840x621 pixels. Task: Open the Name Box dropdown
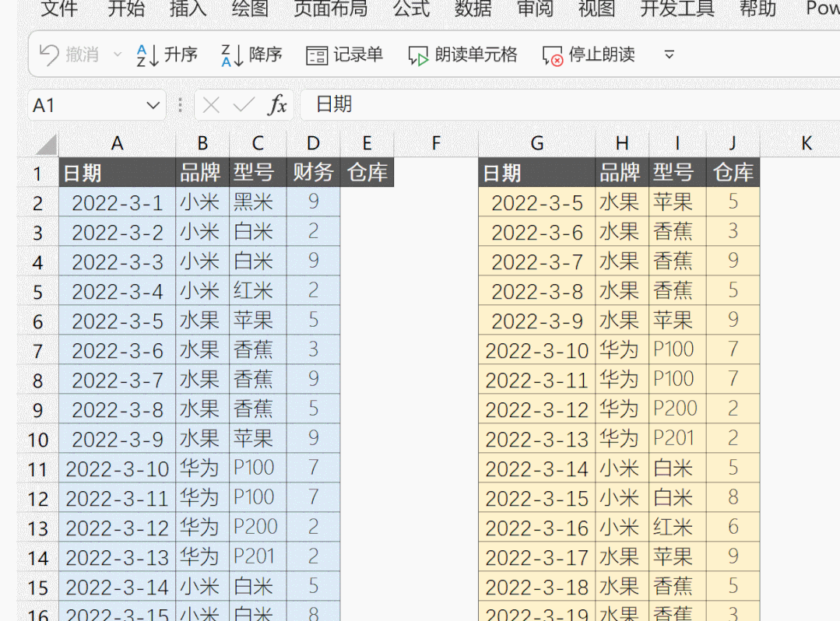[x=153, y=106]
